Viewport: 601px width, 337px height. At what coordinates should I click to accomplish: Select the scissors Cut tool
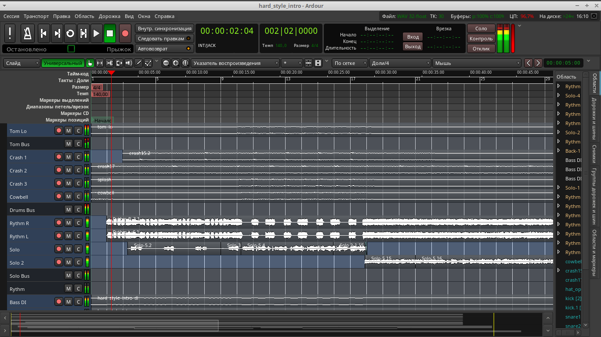[x=109, y=63]
